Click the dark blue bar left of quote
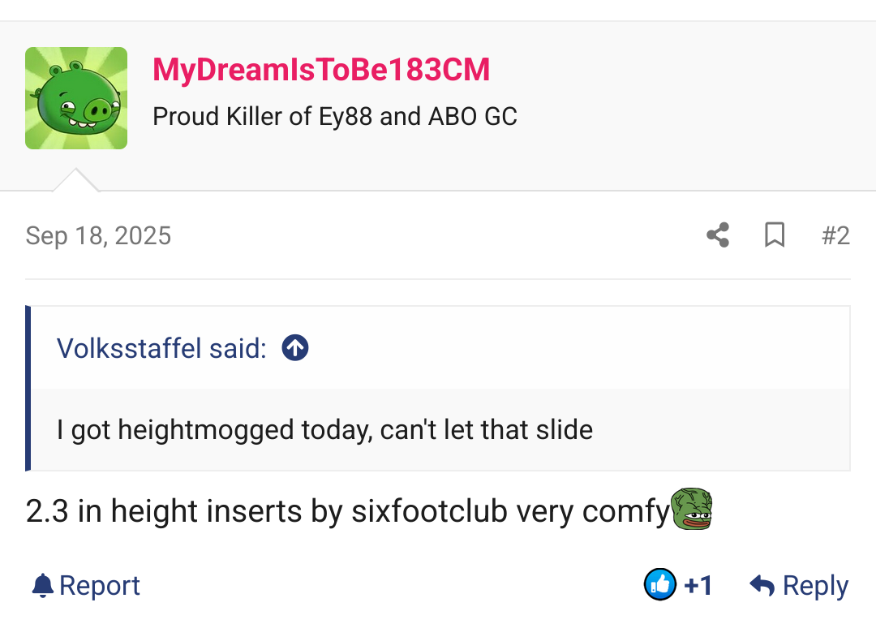This screenshot has height=637, width=876. (x=28, y=388)
